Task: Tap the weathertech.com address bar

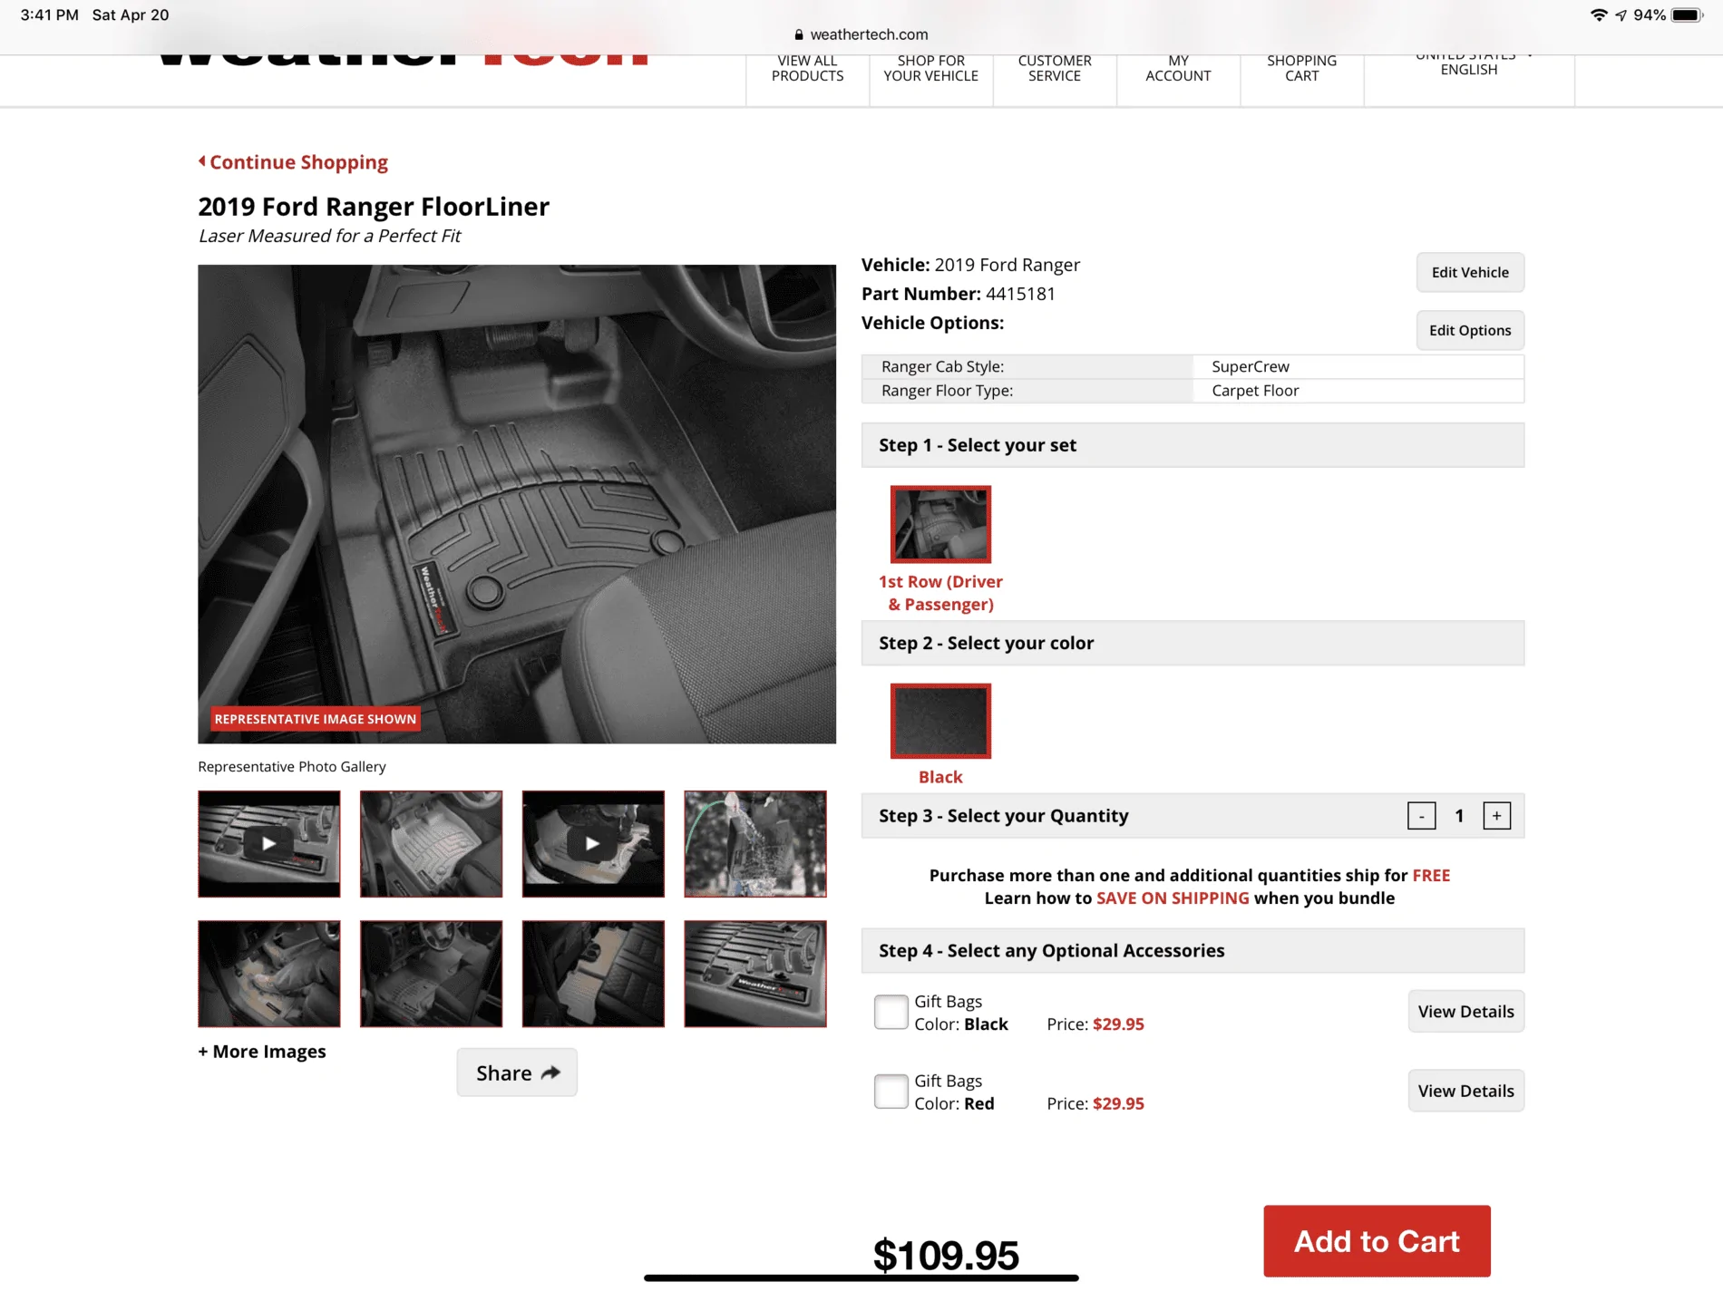Action: [x=861, y=34]
